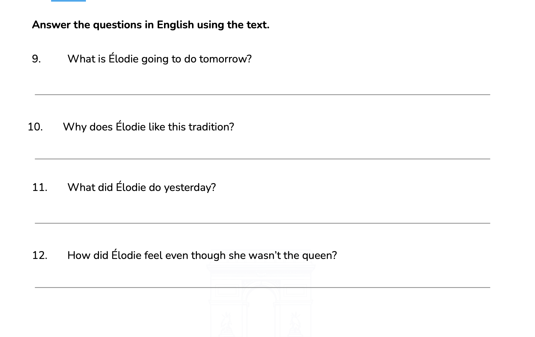Image resolution: width=535 pixels, height=337 pixels.
Task: Click the question number 9
Action: pos(36,59)
